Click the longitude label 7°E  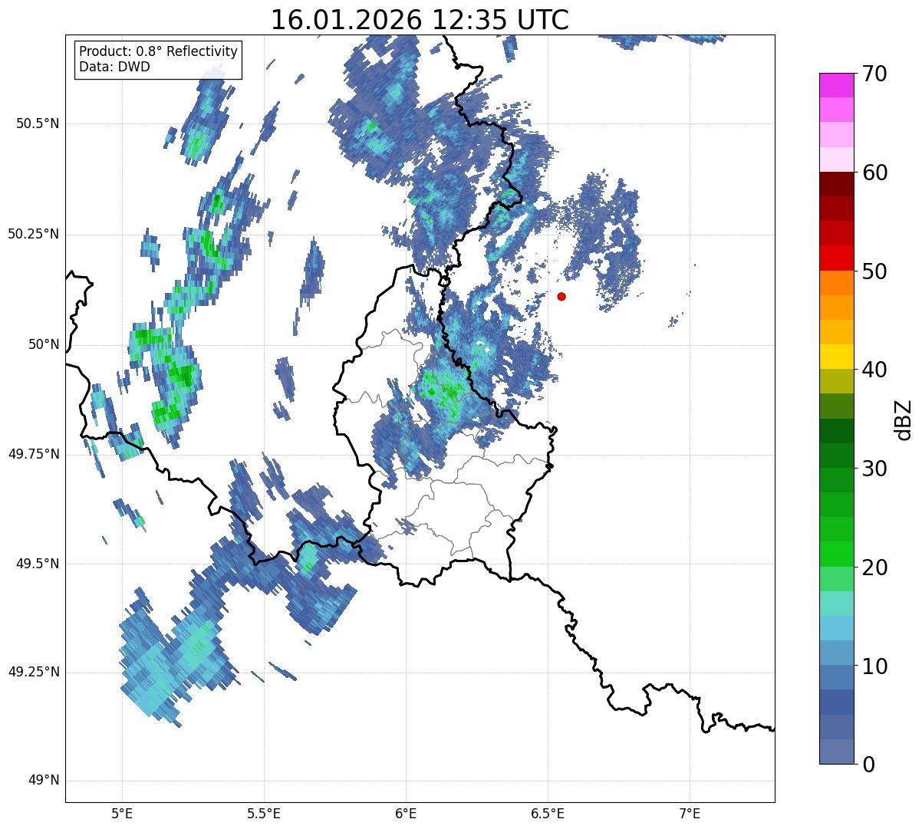click(x=690, y=813)
